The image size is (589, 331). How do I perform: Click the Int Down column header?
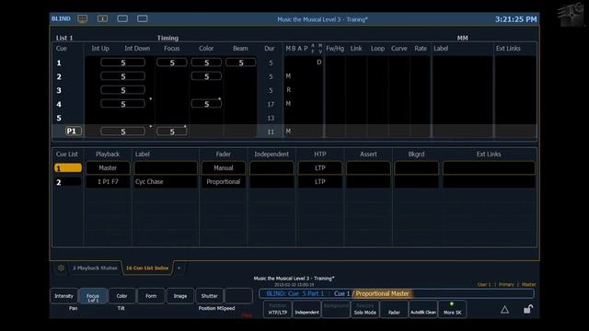coord(137,49)
